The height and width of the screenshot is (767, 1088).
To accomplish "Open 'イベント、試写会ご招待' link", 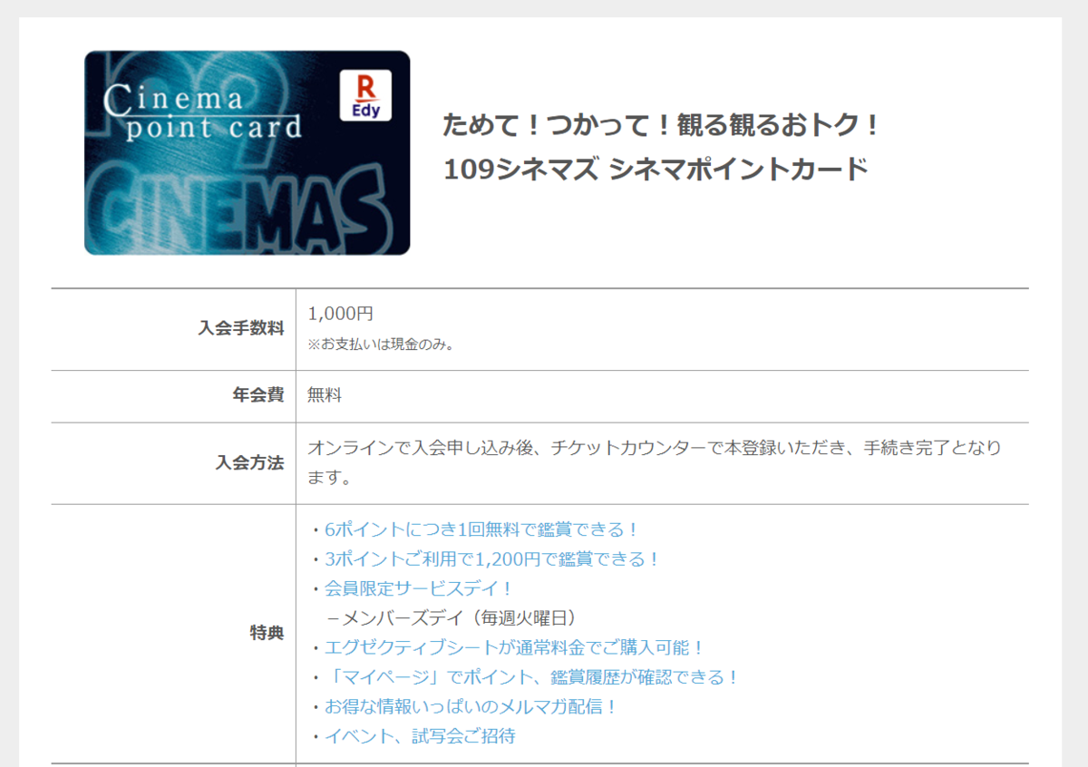I will click(420, 736).
